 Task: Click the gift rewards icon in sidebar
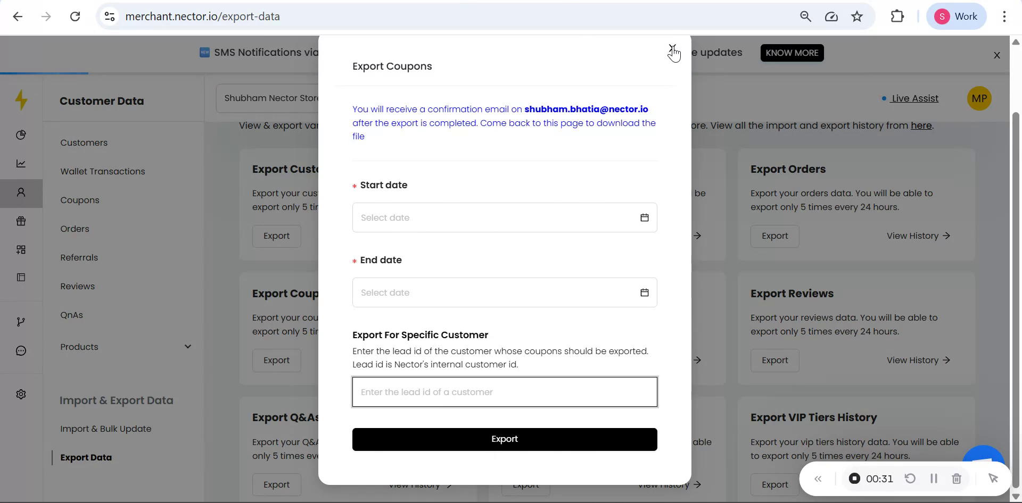[x=21, y=221]
